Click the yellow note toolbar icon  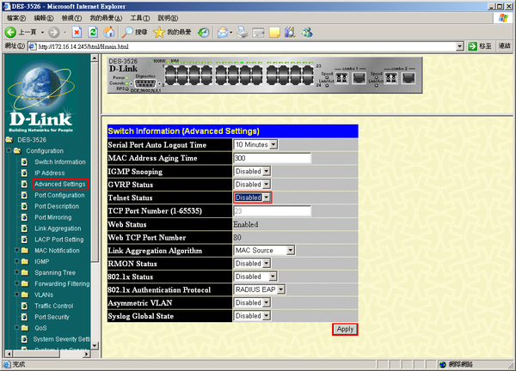pyautogui.click(x=274, y=32)
